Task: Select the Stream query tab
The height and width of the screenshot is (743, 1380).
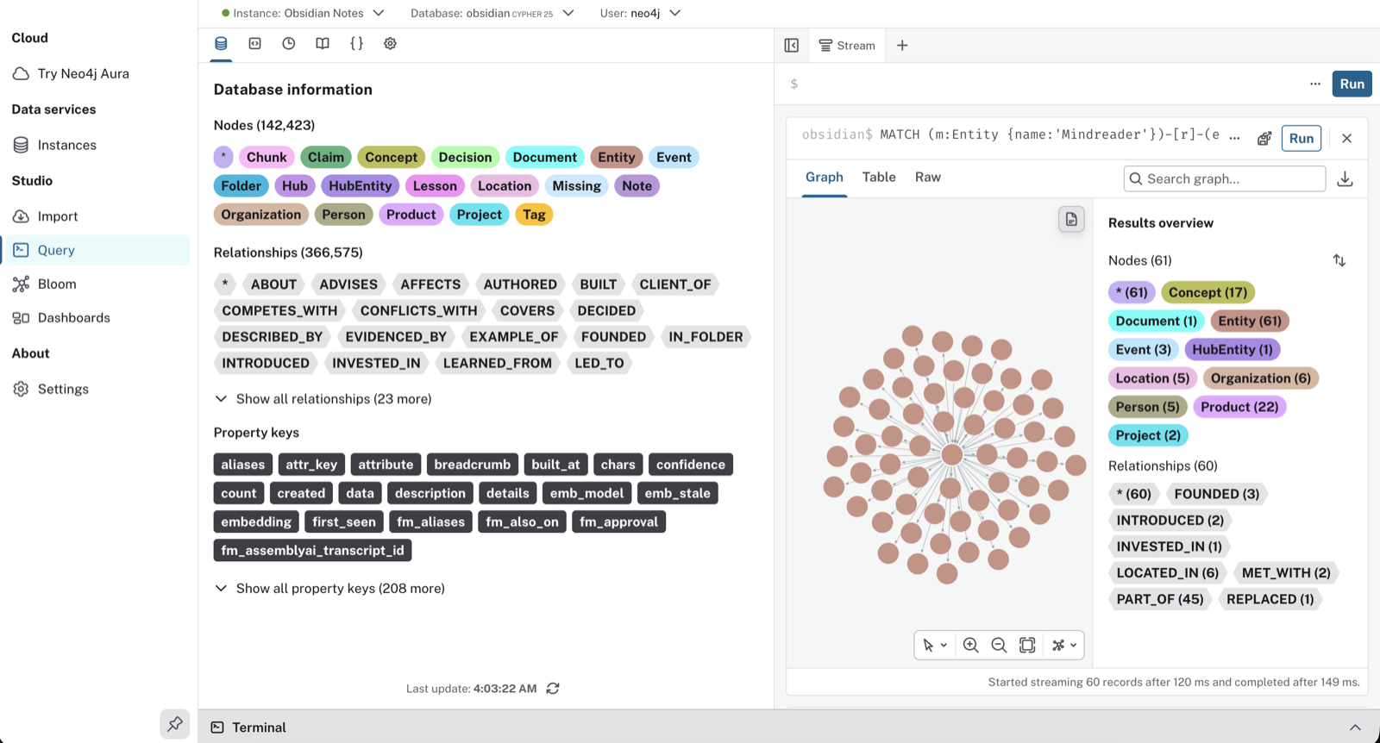Action: [847, 45]
